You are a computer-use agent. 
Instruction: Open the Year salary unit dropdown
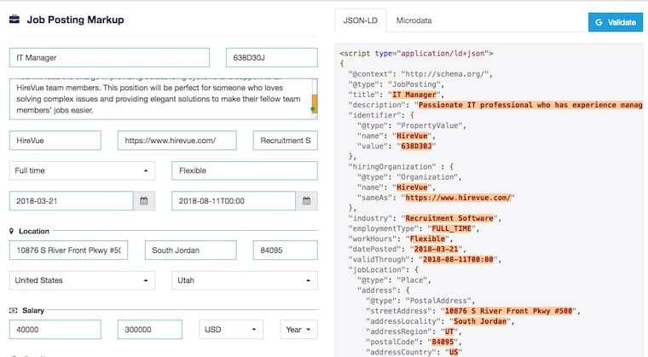tap(298, 329)
